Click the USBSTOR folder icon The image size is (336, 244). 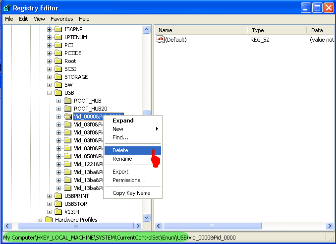58,204
